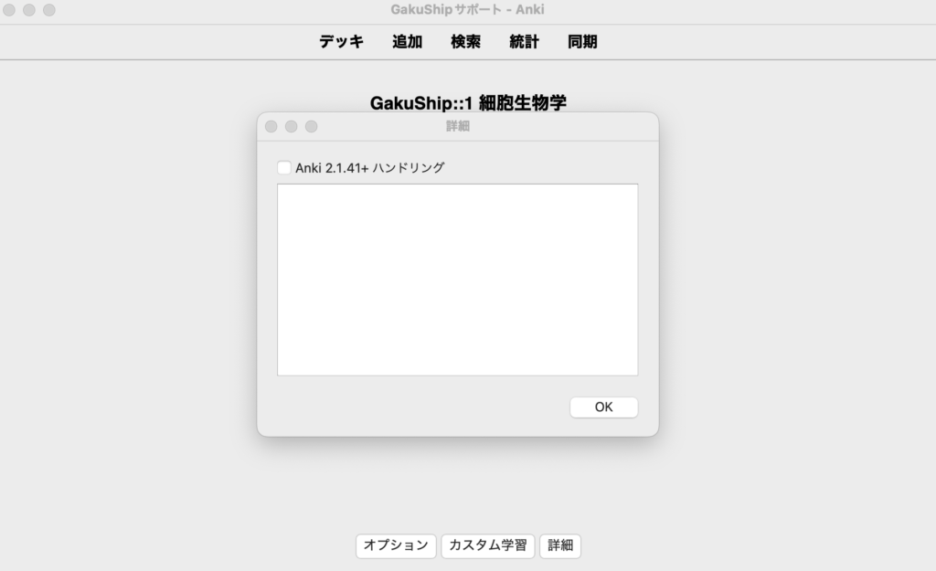Open the デッキ (Decks) toolbar item
The width and height of the screenshot is (936, 571).
[341, 42]
